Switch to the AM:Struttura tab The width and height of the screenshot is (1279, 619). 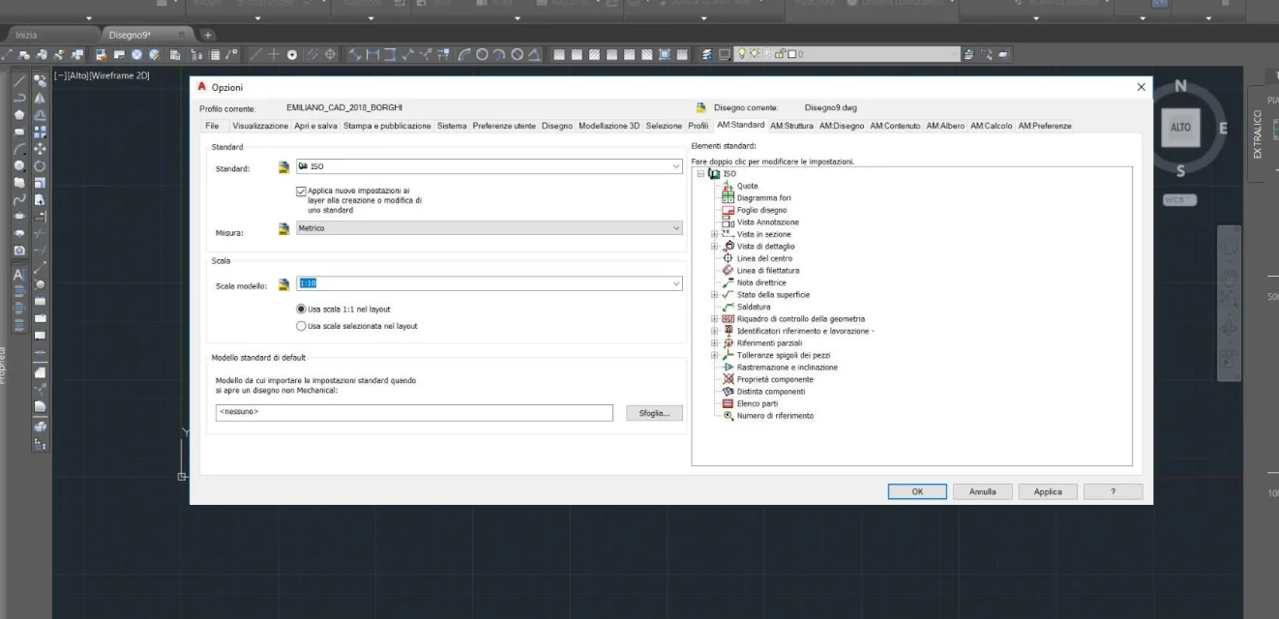click(791, 126)
